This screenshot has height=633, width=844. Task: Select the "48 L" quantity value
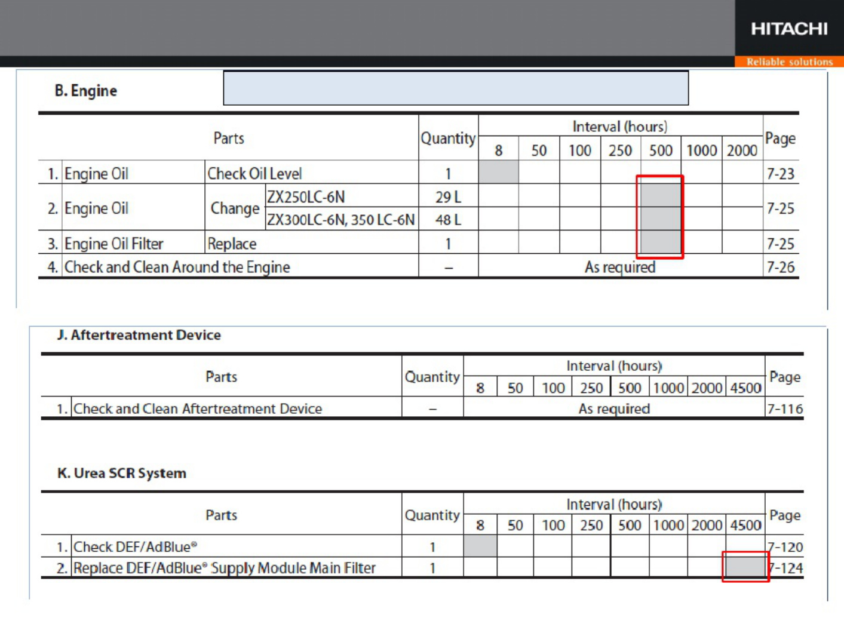pyautogui.click(x=448, y=220)
